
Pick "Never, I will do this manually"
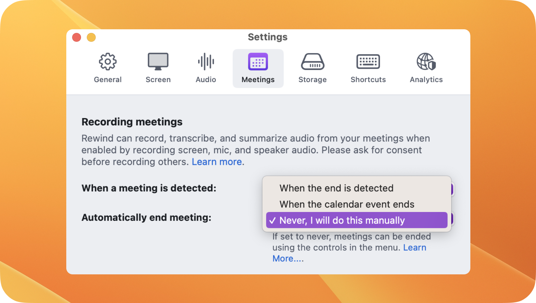342,221
